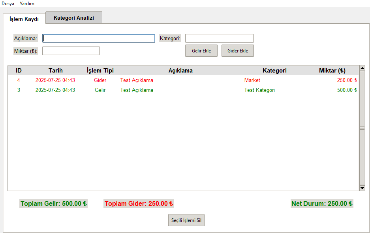The image size is (370, 233).
Task: Click the Miktar (₺) column header
Action: pyautogui.click(x=332, y=71)
